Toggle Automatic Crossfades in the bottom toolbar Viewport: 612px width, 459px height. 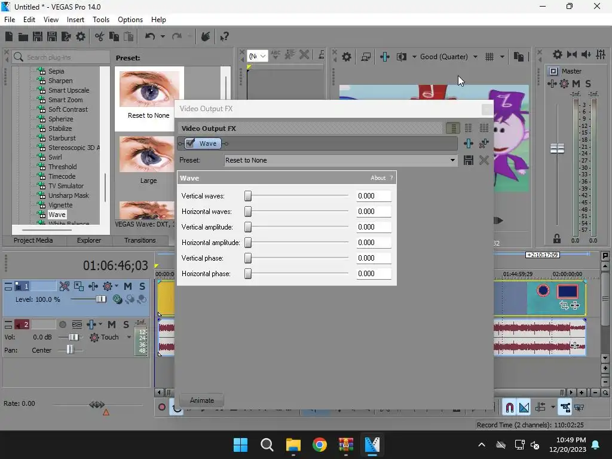point(524,408)
